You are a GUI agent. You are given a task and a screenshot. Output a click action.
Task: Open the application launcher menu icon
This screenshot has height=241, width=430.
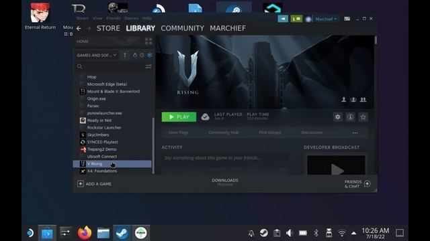(x=30, y=233)
